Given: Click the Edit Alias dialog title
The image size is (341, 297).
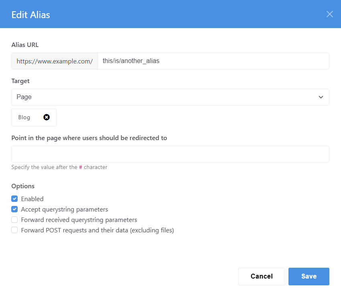Looking at the screenshot, I should click(30, 15).
